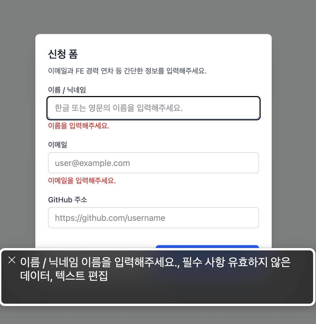Click the red 이메일을 입력해주세요 error message
316x324 pixels.
82,180
